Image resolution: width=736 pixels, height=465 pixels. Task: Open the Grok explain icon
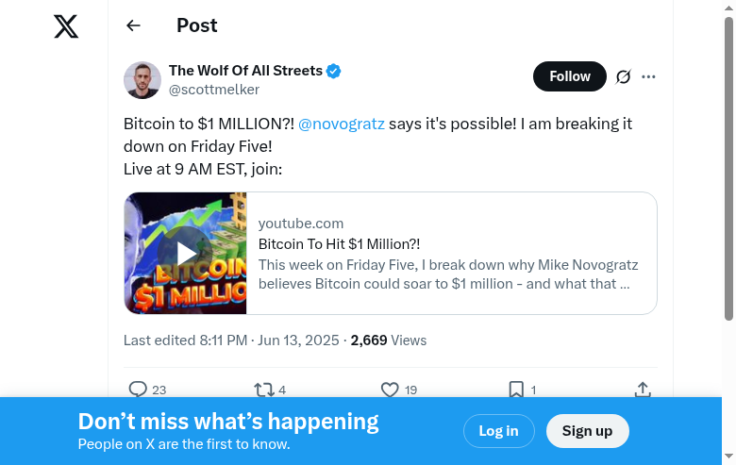point(623,76)
